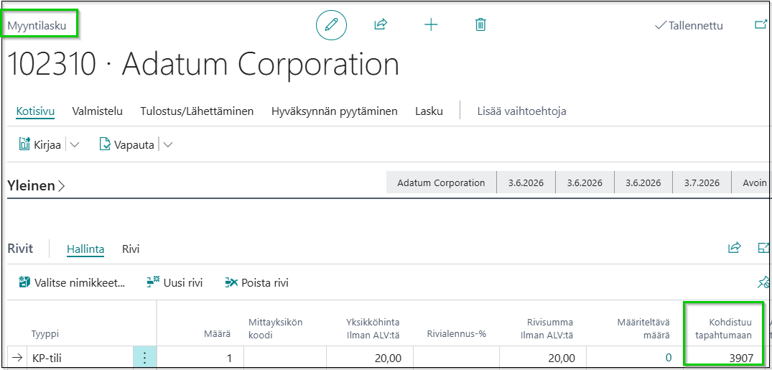The width and height of the screenshot is (772, 370).
Task: Click the share icon in the header
Action: point(381,24)
